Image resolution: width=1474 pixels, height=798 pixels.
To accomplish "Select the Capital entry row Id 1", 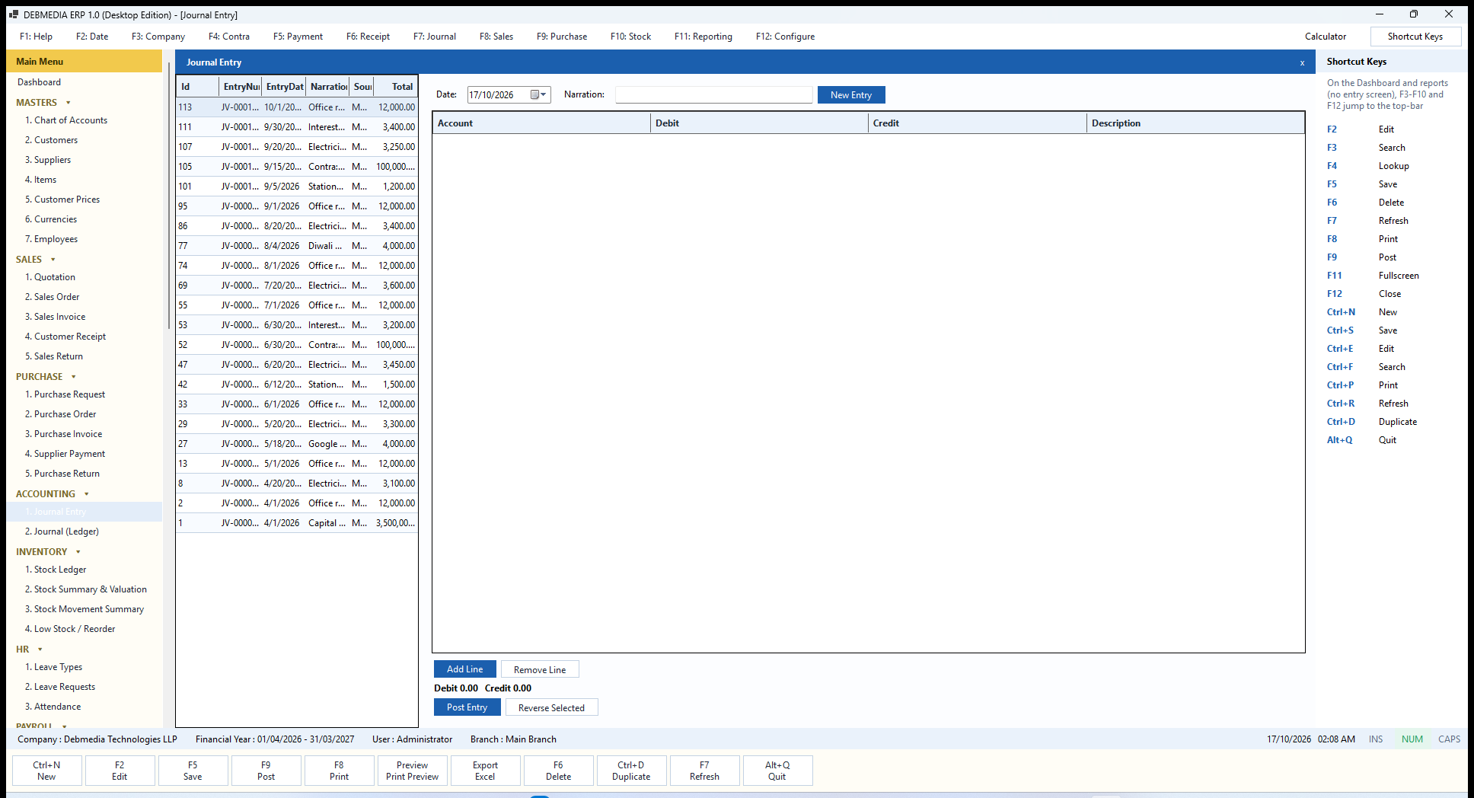I will [297, 523].
